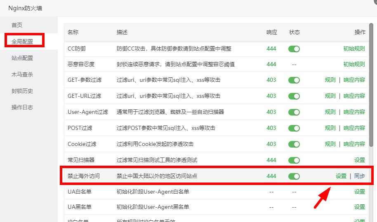Toggle the 禁止海外访问 switch
This screenshot has width=377, height=222.
point(294,176)
